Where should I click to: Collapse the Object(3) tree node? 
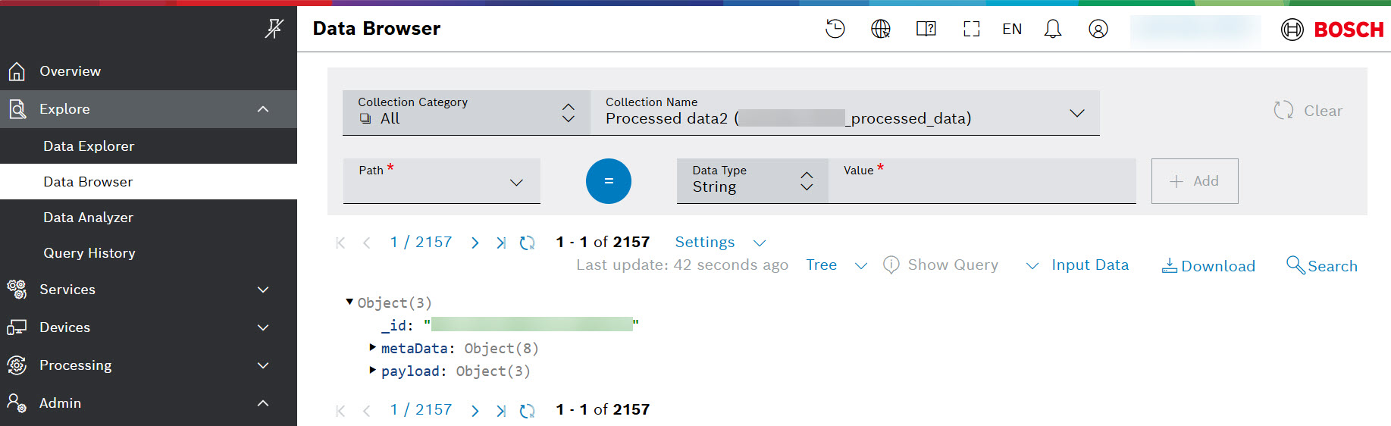coord(349,302)
